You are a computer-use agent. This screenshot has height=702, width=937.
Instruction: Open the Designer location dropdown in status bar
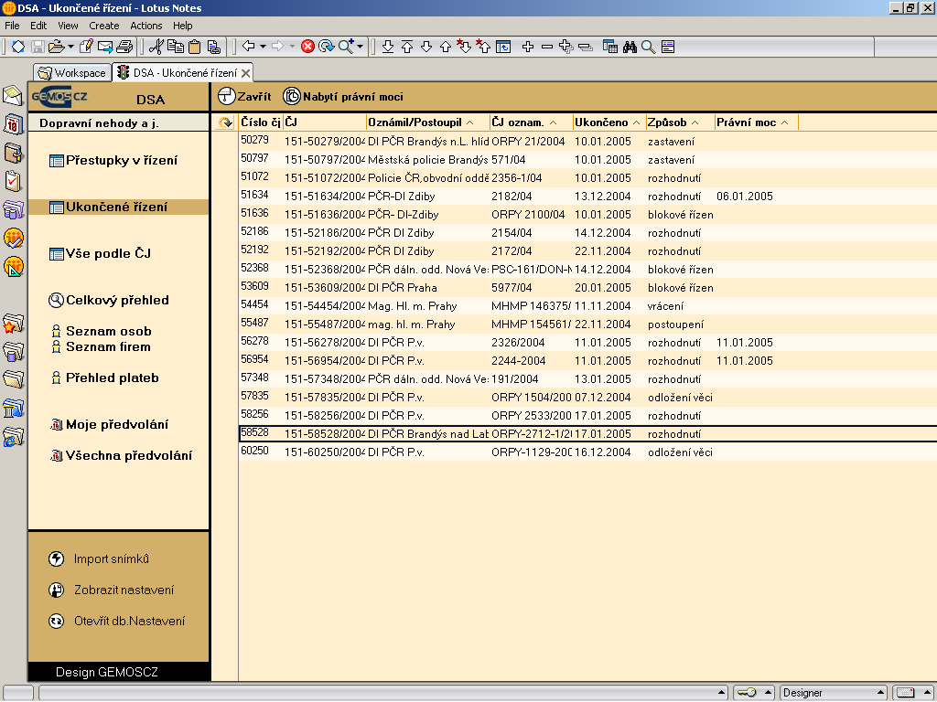[x=834, y=693]
